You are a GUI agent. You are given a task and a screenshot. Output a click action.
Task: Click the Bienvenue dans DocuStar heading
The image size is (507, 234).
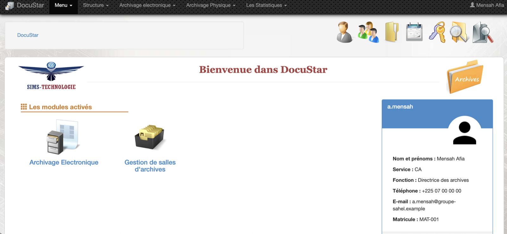(x=263, y=69)
